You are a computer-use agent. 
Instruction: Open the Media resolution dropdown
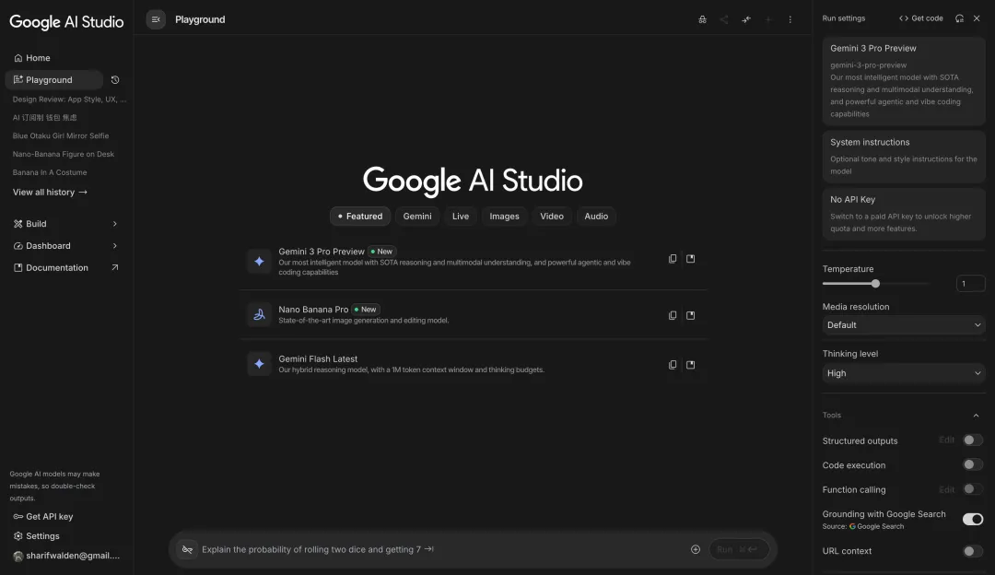[903, 325]
